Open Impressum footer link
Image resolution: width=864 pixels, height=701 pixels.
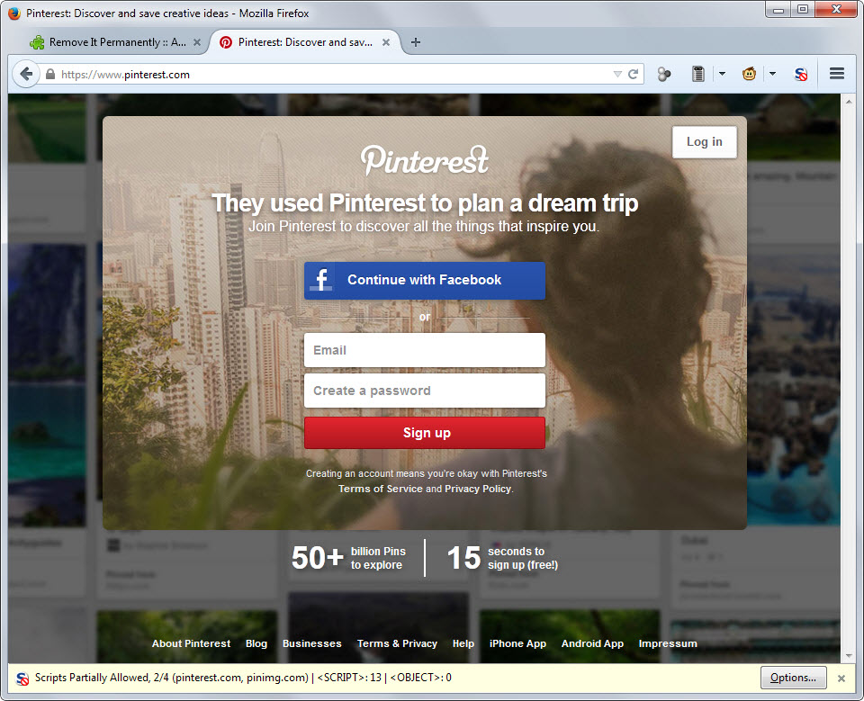click(x=668, y=643)
